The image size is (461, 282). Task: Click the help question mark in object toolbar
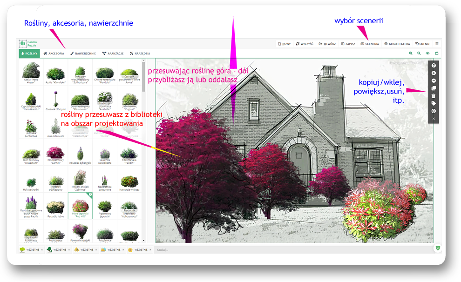[x=434, y=66]
